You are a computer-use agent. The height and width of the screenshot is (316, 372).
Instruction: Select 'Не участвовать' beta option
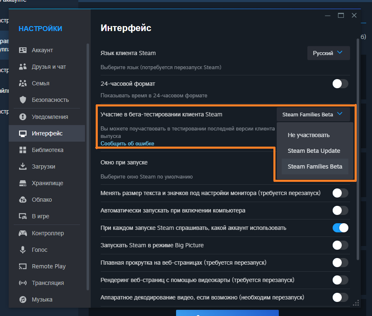[x=308, y=135]
